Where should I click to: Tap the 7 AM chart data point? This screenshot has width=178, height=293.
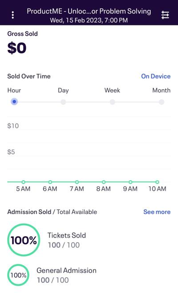[77, 182]
